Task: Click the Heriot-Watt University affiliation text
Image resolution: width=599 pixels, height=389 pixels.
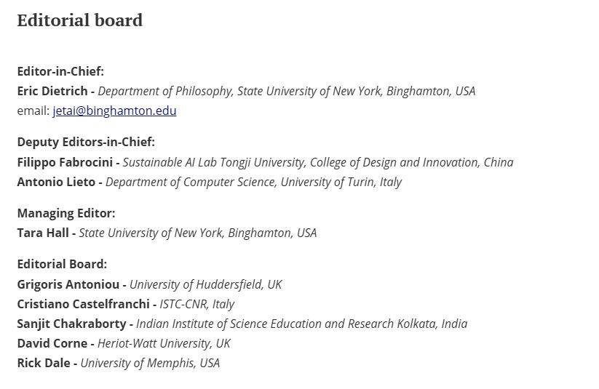Action: [x=164, y=343]
